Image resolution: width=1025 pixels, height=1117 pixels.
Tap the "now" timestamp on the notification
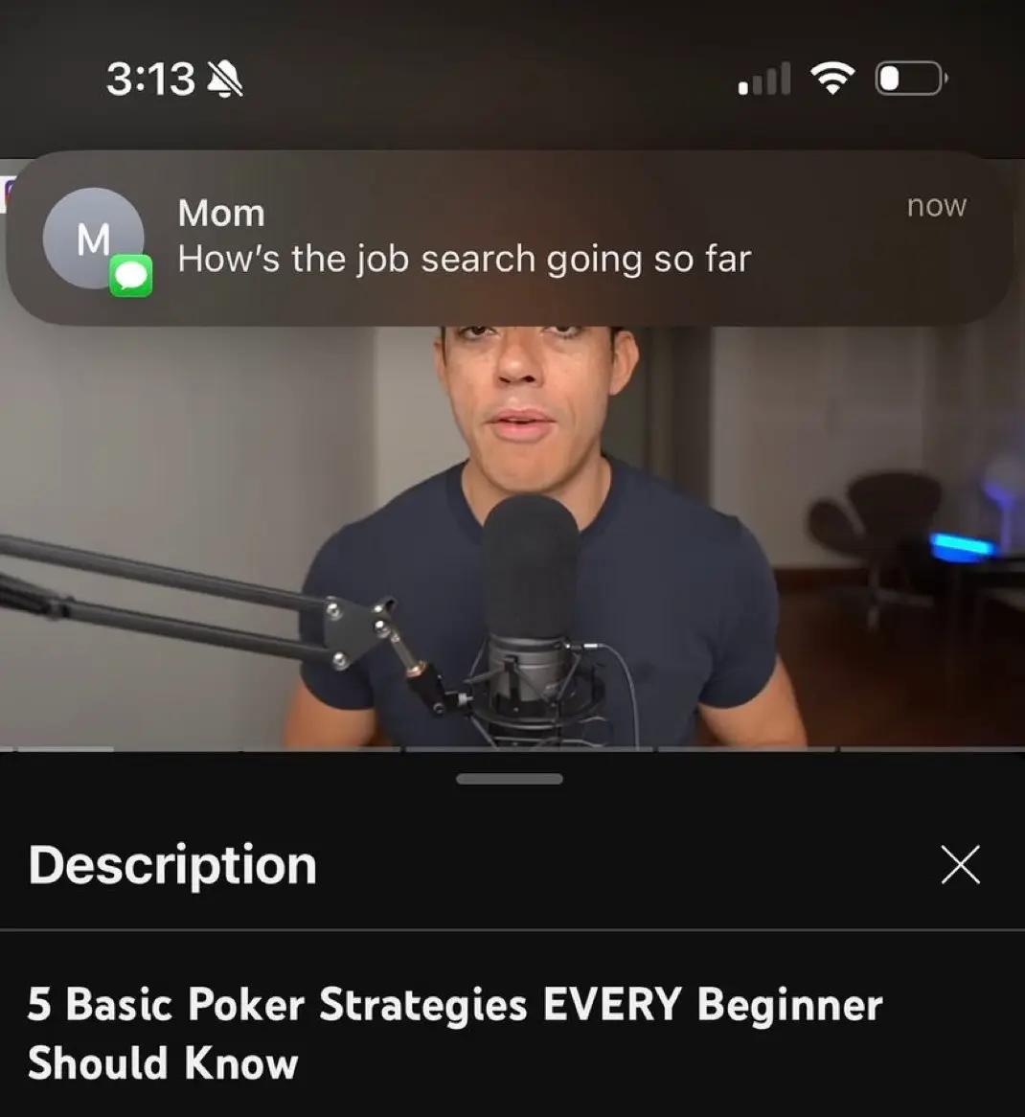(x=937, y=207)
